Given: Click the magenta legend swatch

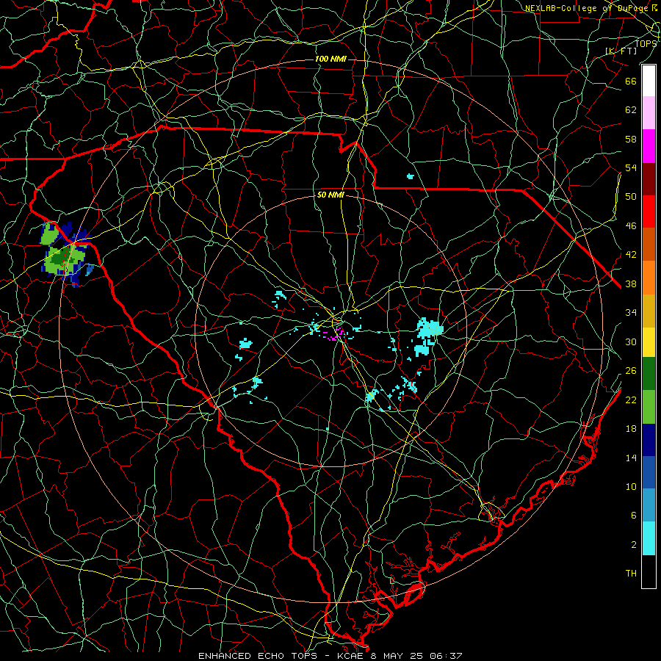Looking at the screenshot, I should (x=649, y=146).
